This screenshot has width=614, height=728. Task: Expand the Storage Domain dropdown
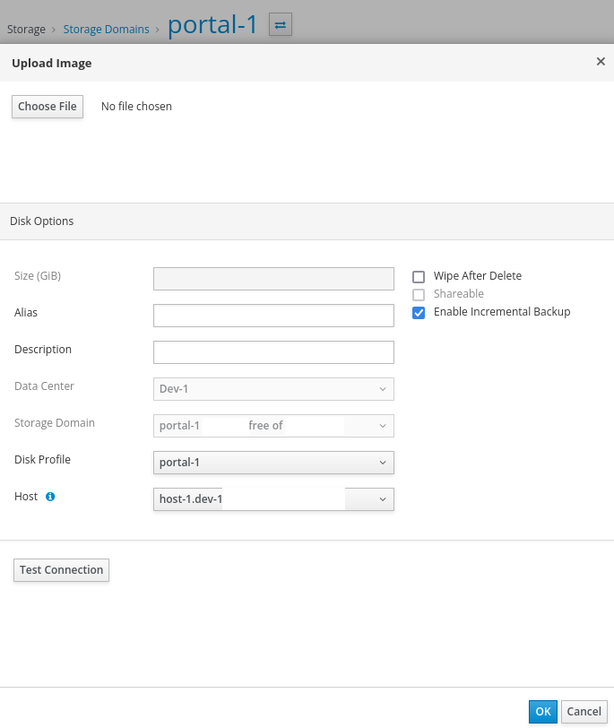pyautogui.click(x=273, y=426)
